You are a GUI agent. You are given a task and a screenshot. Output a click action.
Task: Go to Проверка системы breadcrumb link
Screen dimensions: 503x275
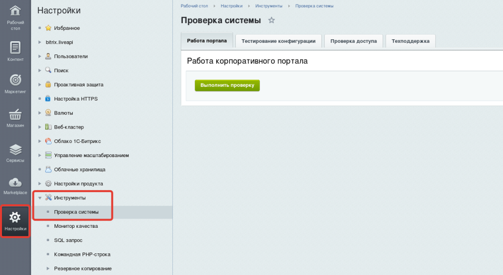[314, 6]
